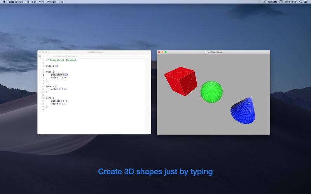Image resolution: width=311 pixels, height=194 pixels.
Task: Close the 3D preview window
Action: point(159,52)
